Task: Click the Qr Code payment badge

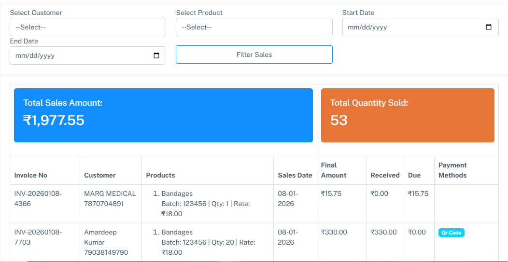Action: pos(451,233)
